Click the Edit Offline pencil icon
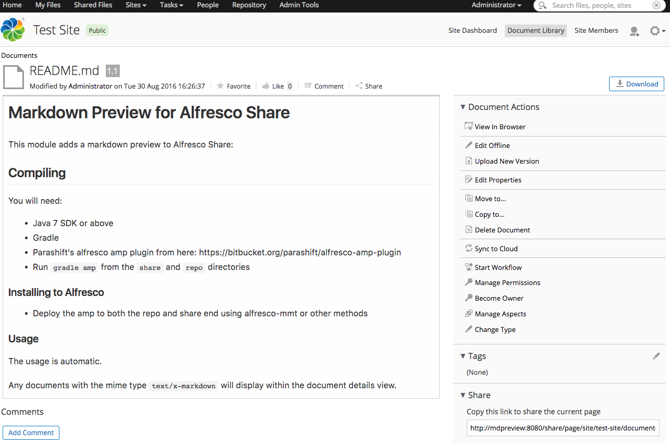 click(469, 145)
